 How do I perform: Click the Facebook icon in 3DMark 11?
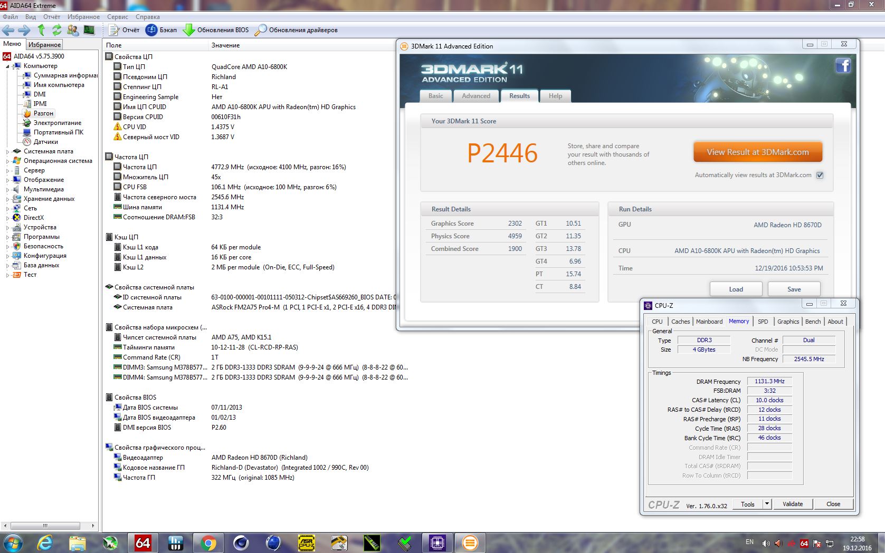click(843, 66)
